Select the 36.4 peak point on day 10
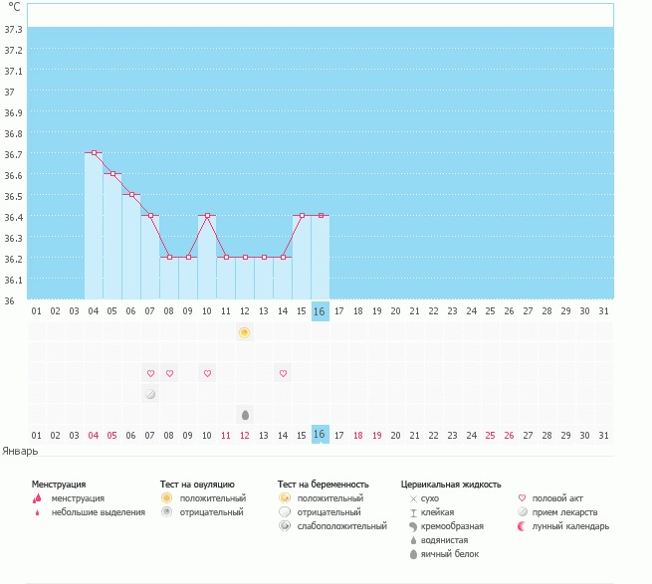This screenshot has height=584, width=652. 207,215
